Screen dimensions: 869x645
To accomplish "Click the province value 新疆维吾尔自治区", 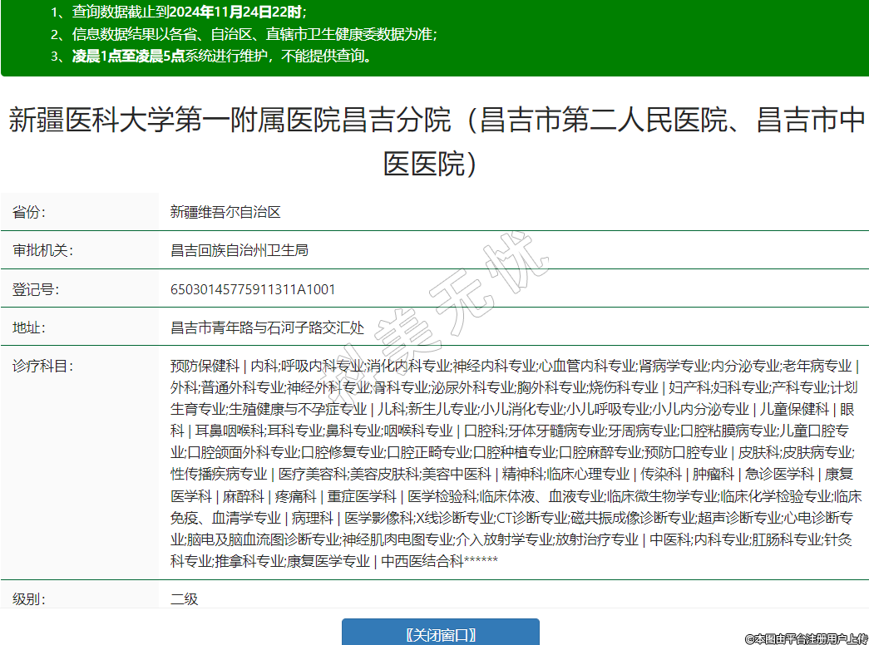I will [x=225, y=212].
